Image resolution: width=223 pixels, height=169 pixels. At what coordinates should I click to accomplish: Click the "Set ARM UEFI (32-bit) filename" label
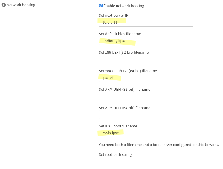click(124, 89)
